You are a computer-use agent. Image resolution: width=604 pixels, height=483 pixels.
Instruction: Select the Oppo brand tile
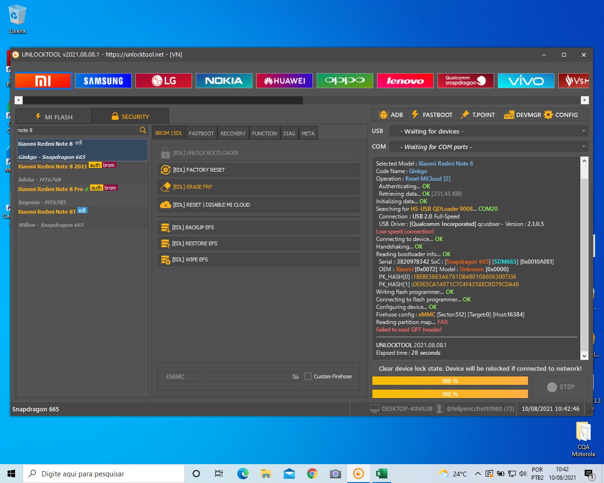(345, 81)
